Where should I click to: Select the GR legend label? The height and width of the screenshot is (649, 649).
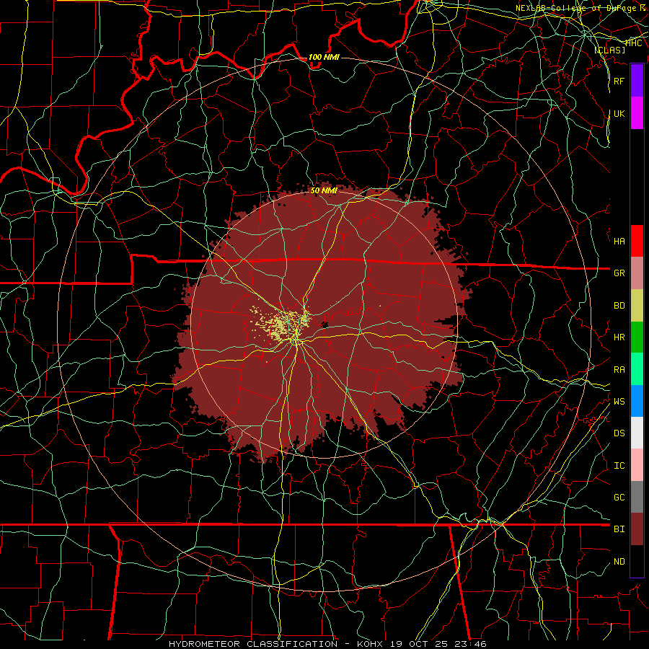click(619, 273)
